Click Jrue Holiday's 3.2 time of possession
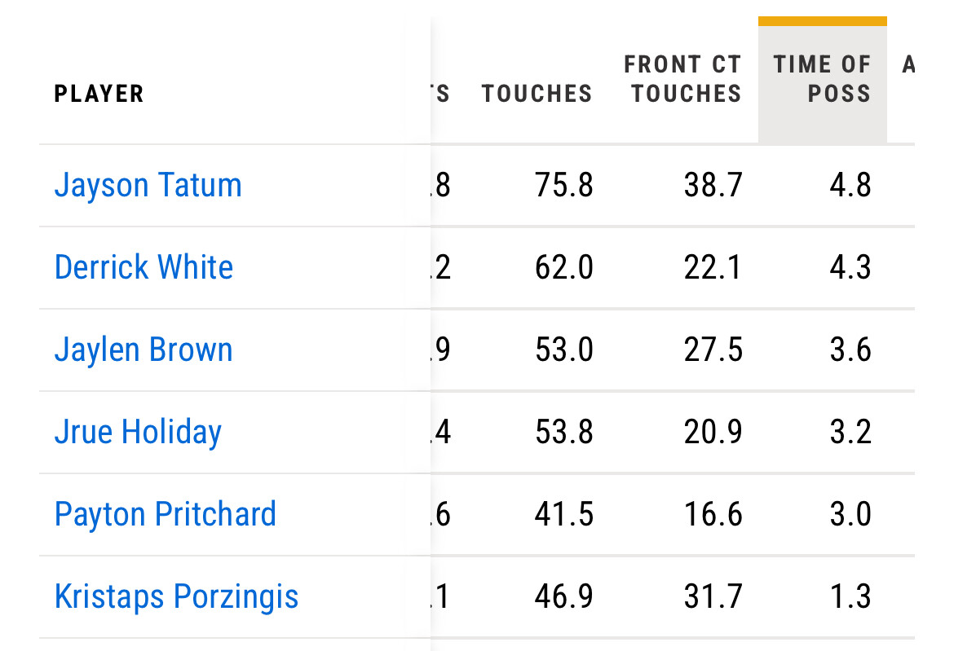The height and width of the screenshot is (651, 954). [850, 433]
